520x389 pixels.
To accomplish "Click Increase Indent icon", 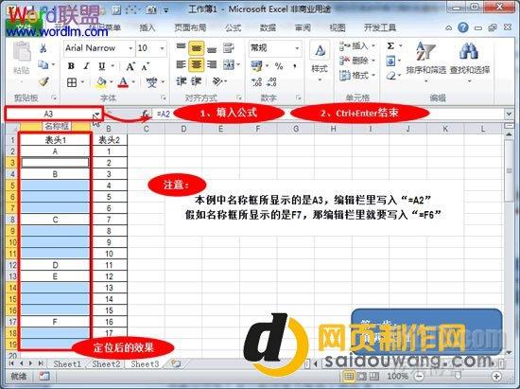I will pos(197,81).
